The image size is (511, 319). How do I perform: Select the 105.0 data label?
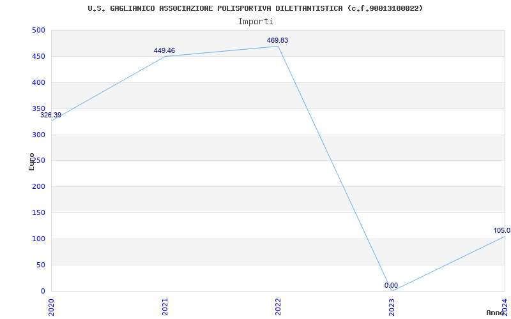tap(502, 231)
